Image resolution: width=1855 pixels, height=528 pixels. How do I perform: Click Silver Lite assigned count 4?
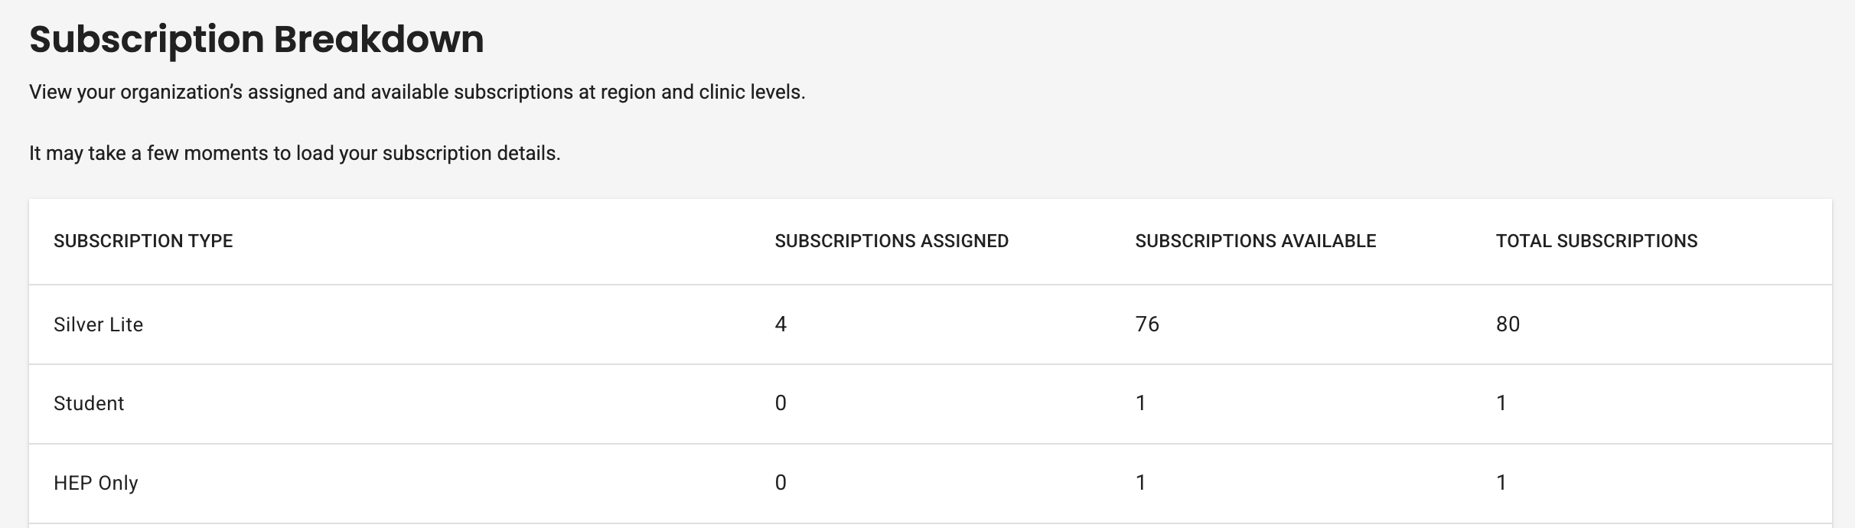pyautogui.click(x=781, y=324)
